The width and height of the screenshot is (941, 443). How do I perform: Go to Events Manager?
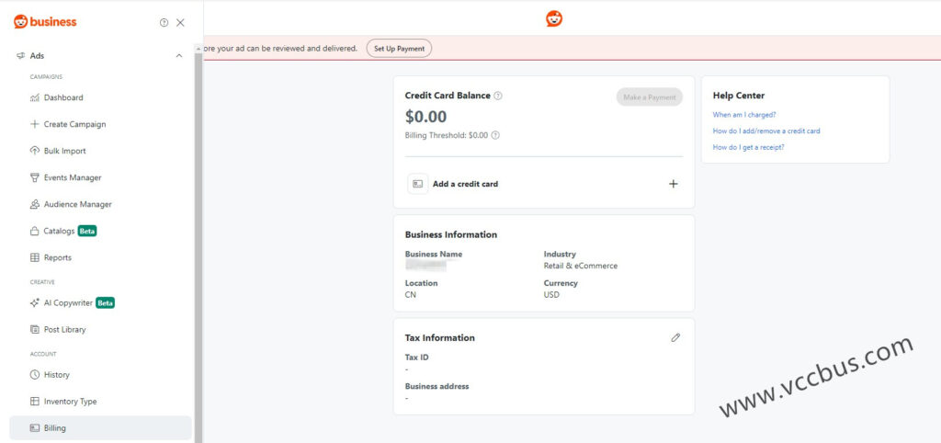(x=72, y=177)
